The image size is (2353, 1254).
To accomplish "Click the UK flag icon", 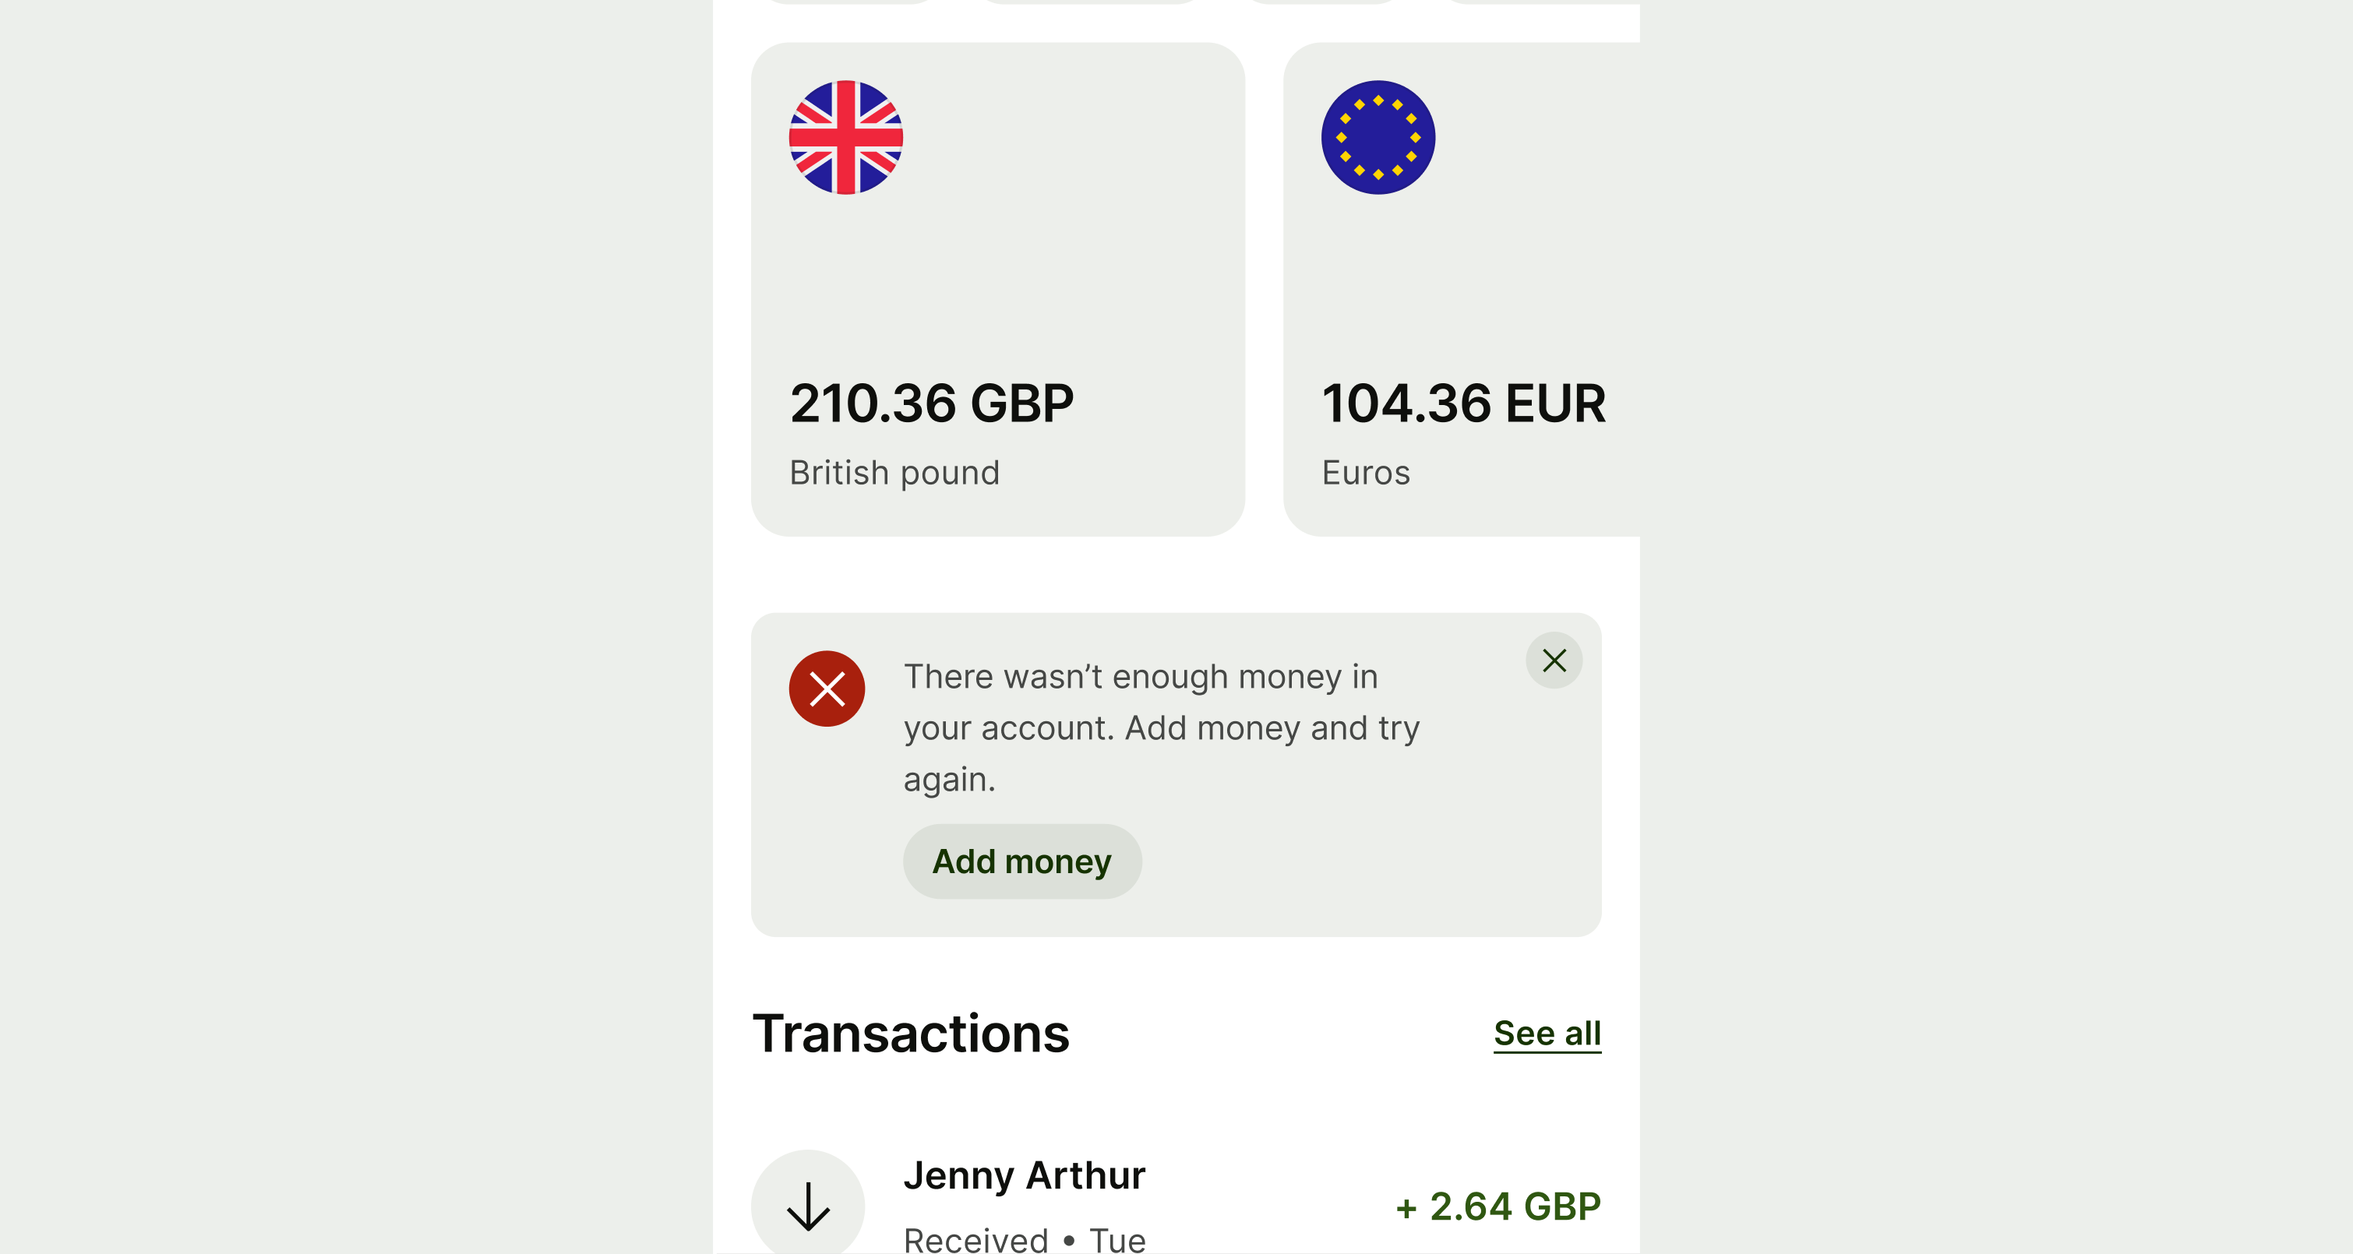I will (x=846, y=138).
